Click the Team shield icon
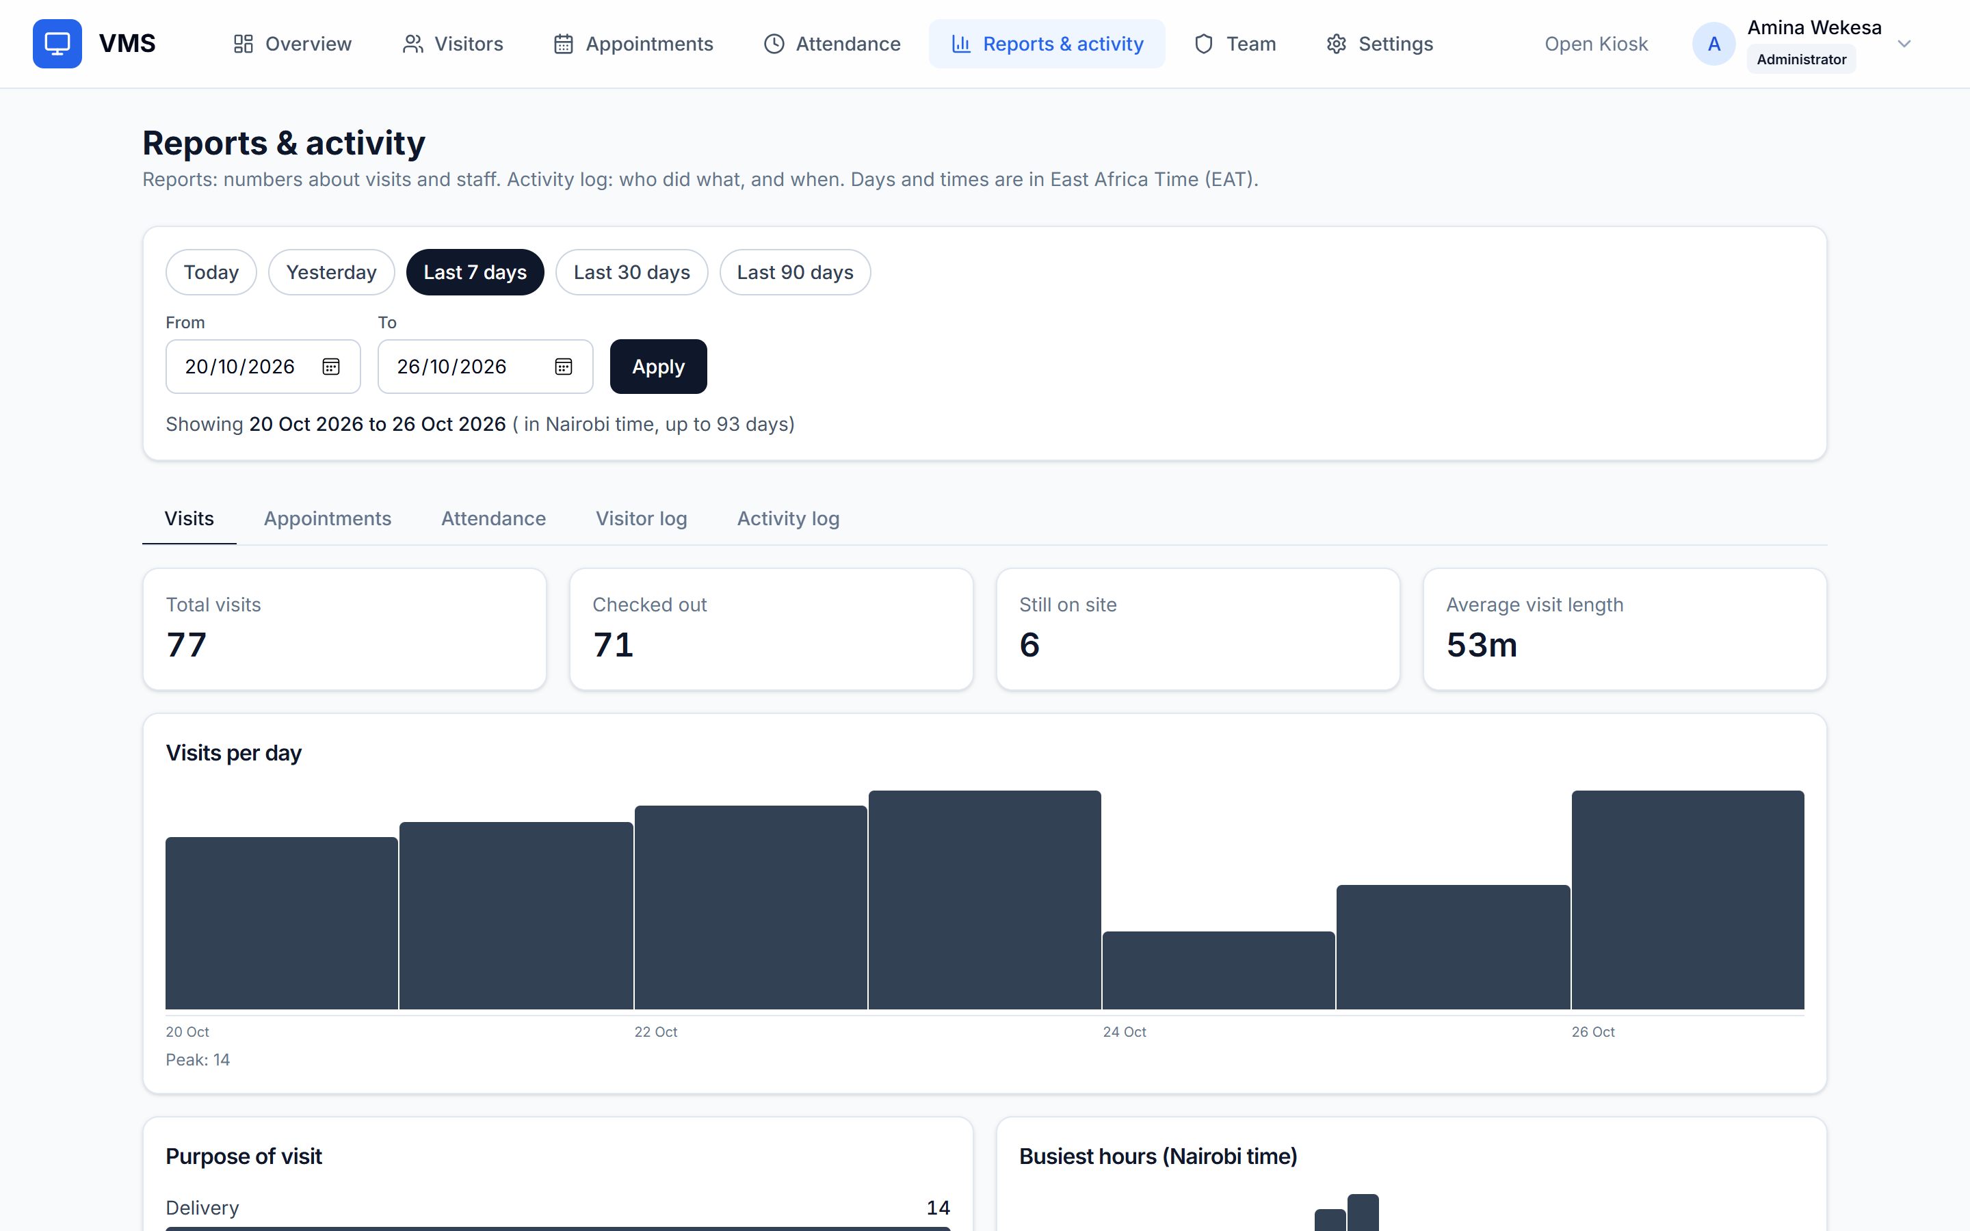 [x=1204, y=44]
